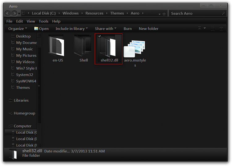Screen dimensions: 232x166
Task: Select Computer in navigation pane
Action: click(23, 126)
